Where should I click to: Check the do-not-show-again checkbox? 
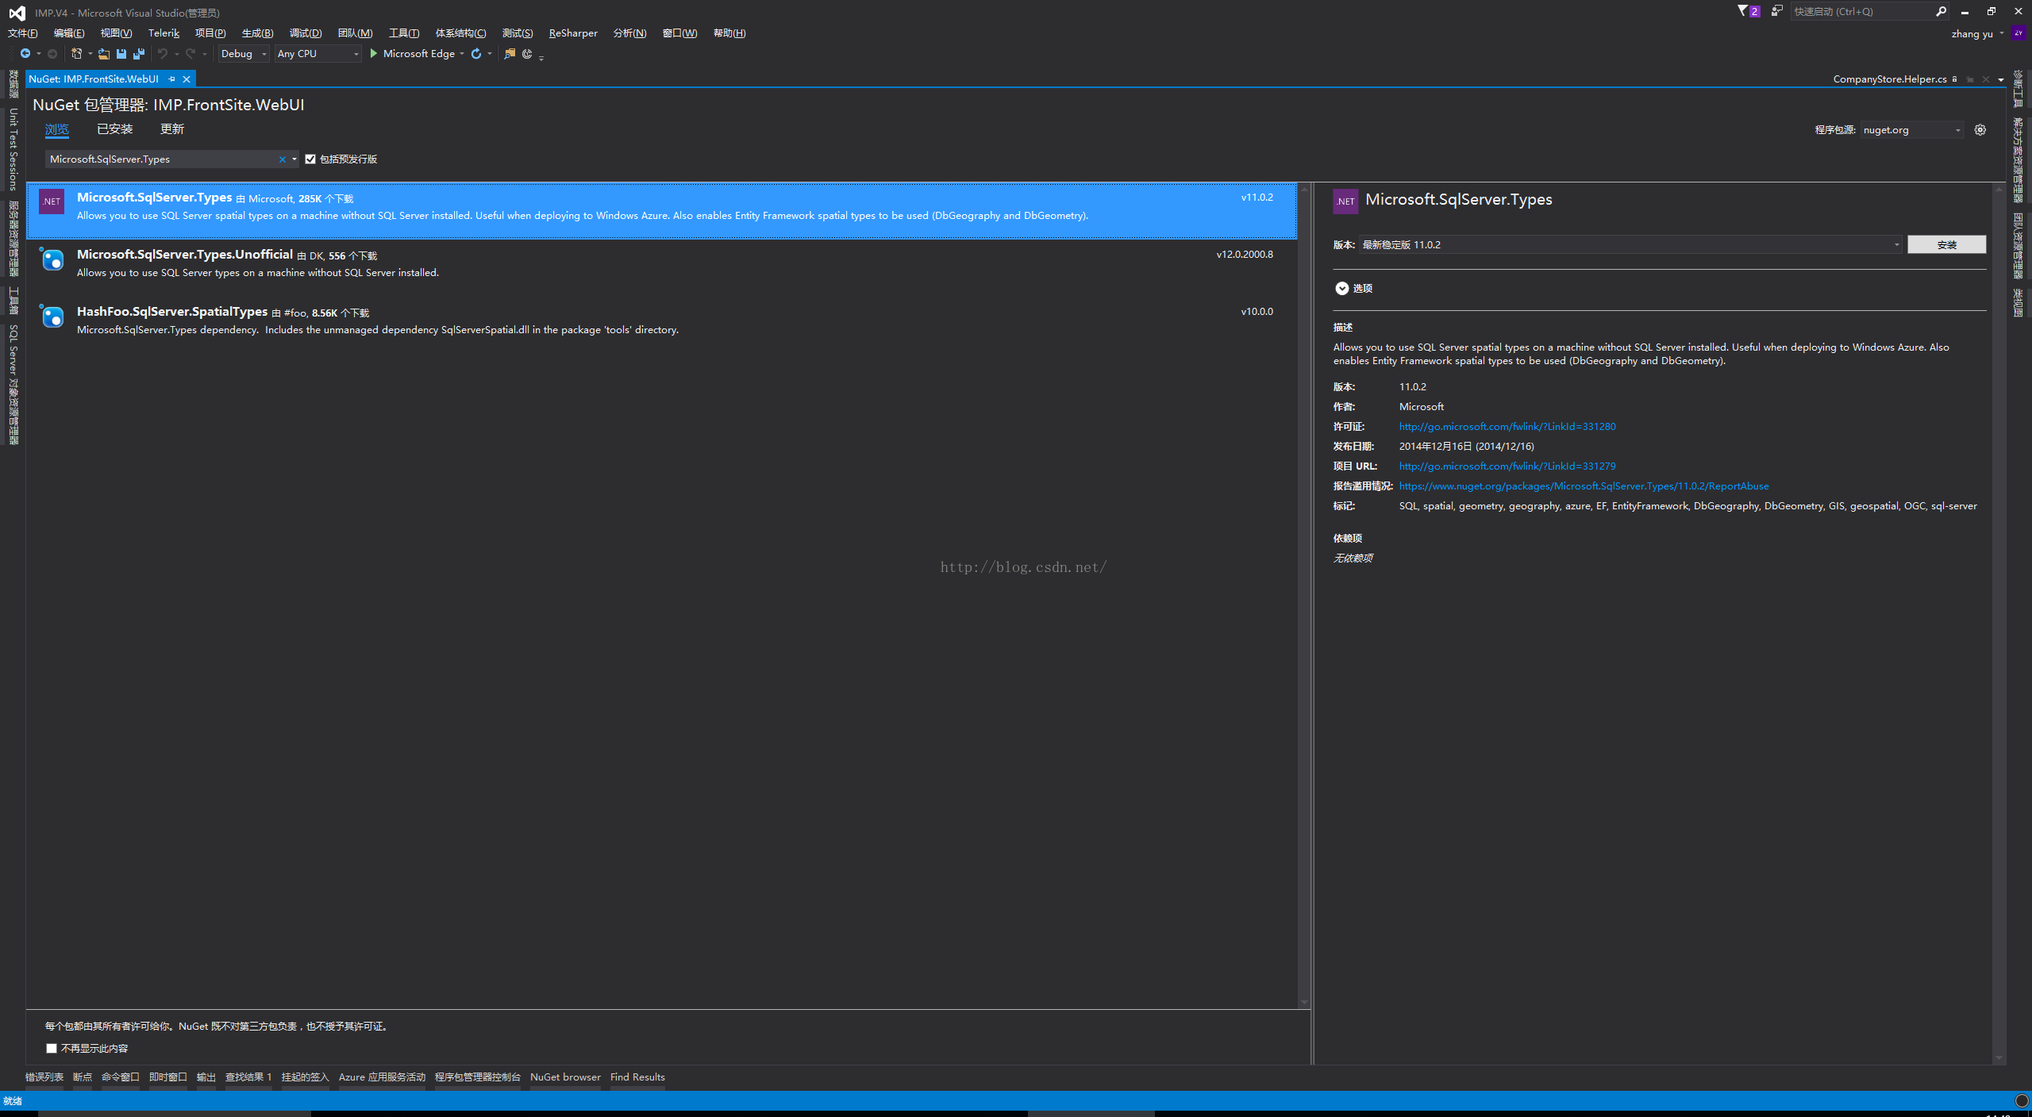tap(52, 1049)
